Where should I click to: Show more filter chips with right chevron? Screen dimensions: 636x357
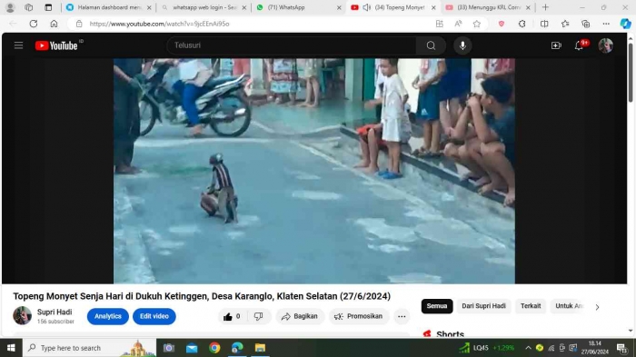click(598, 307)
